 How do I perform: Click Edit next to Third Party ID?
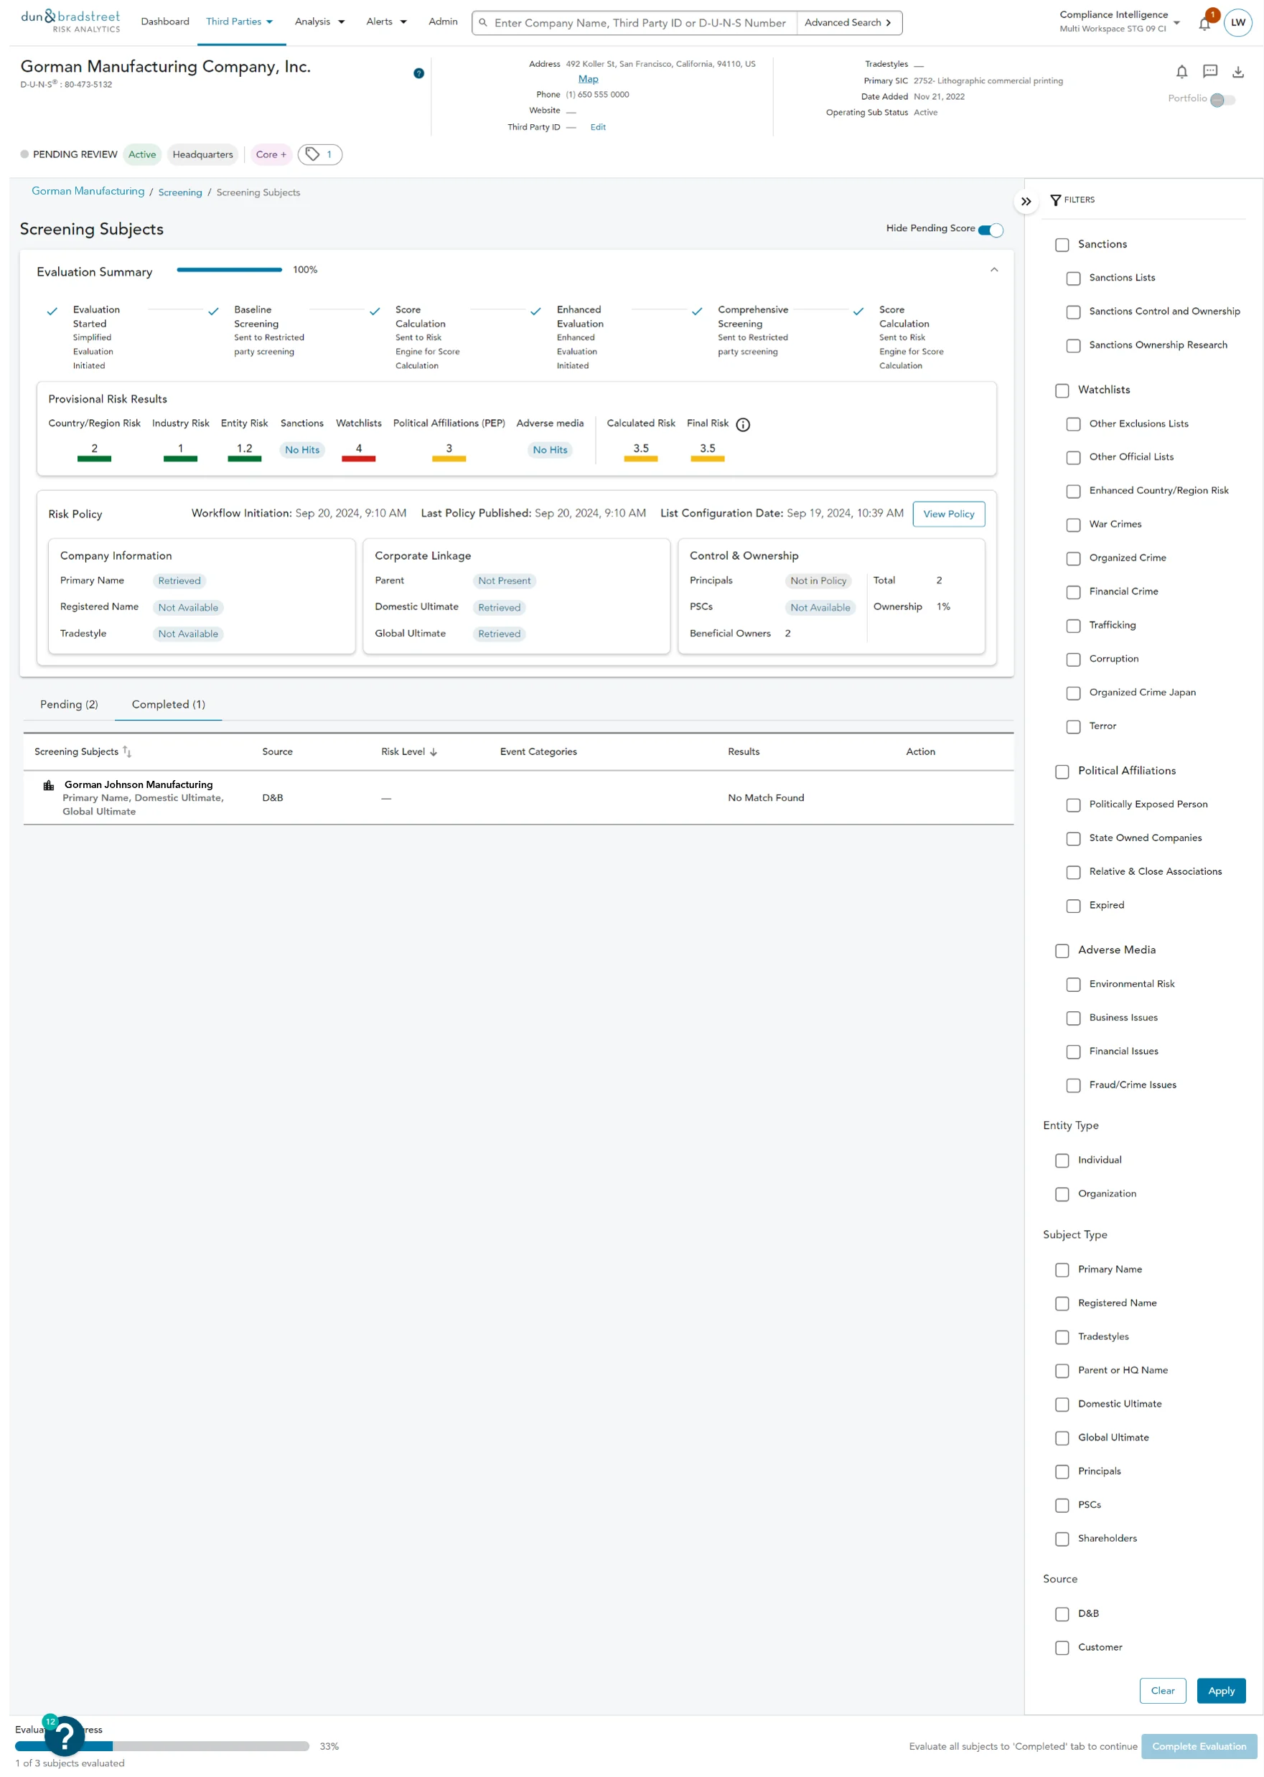(x=598, y=128)
